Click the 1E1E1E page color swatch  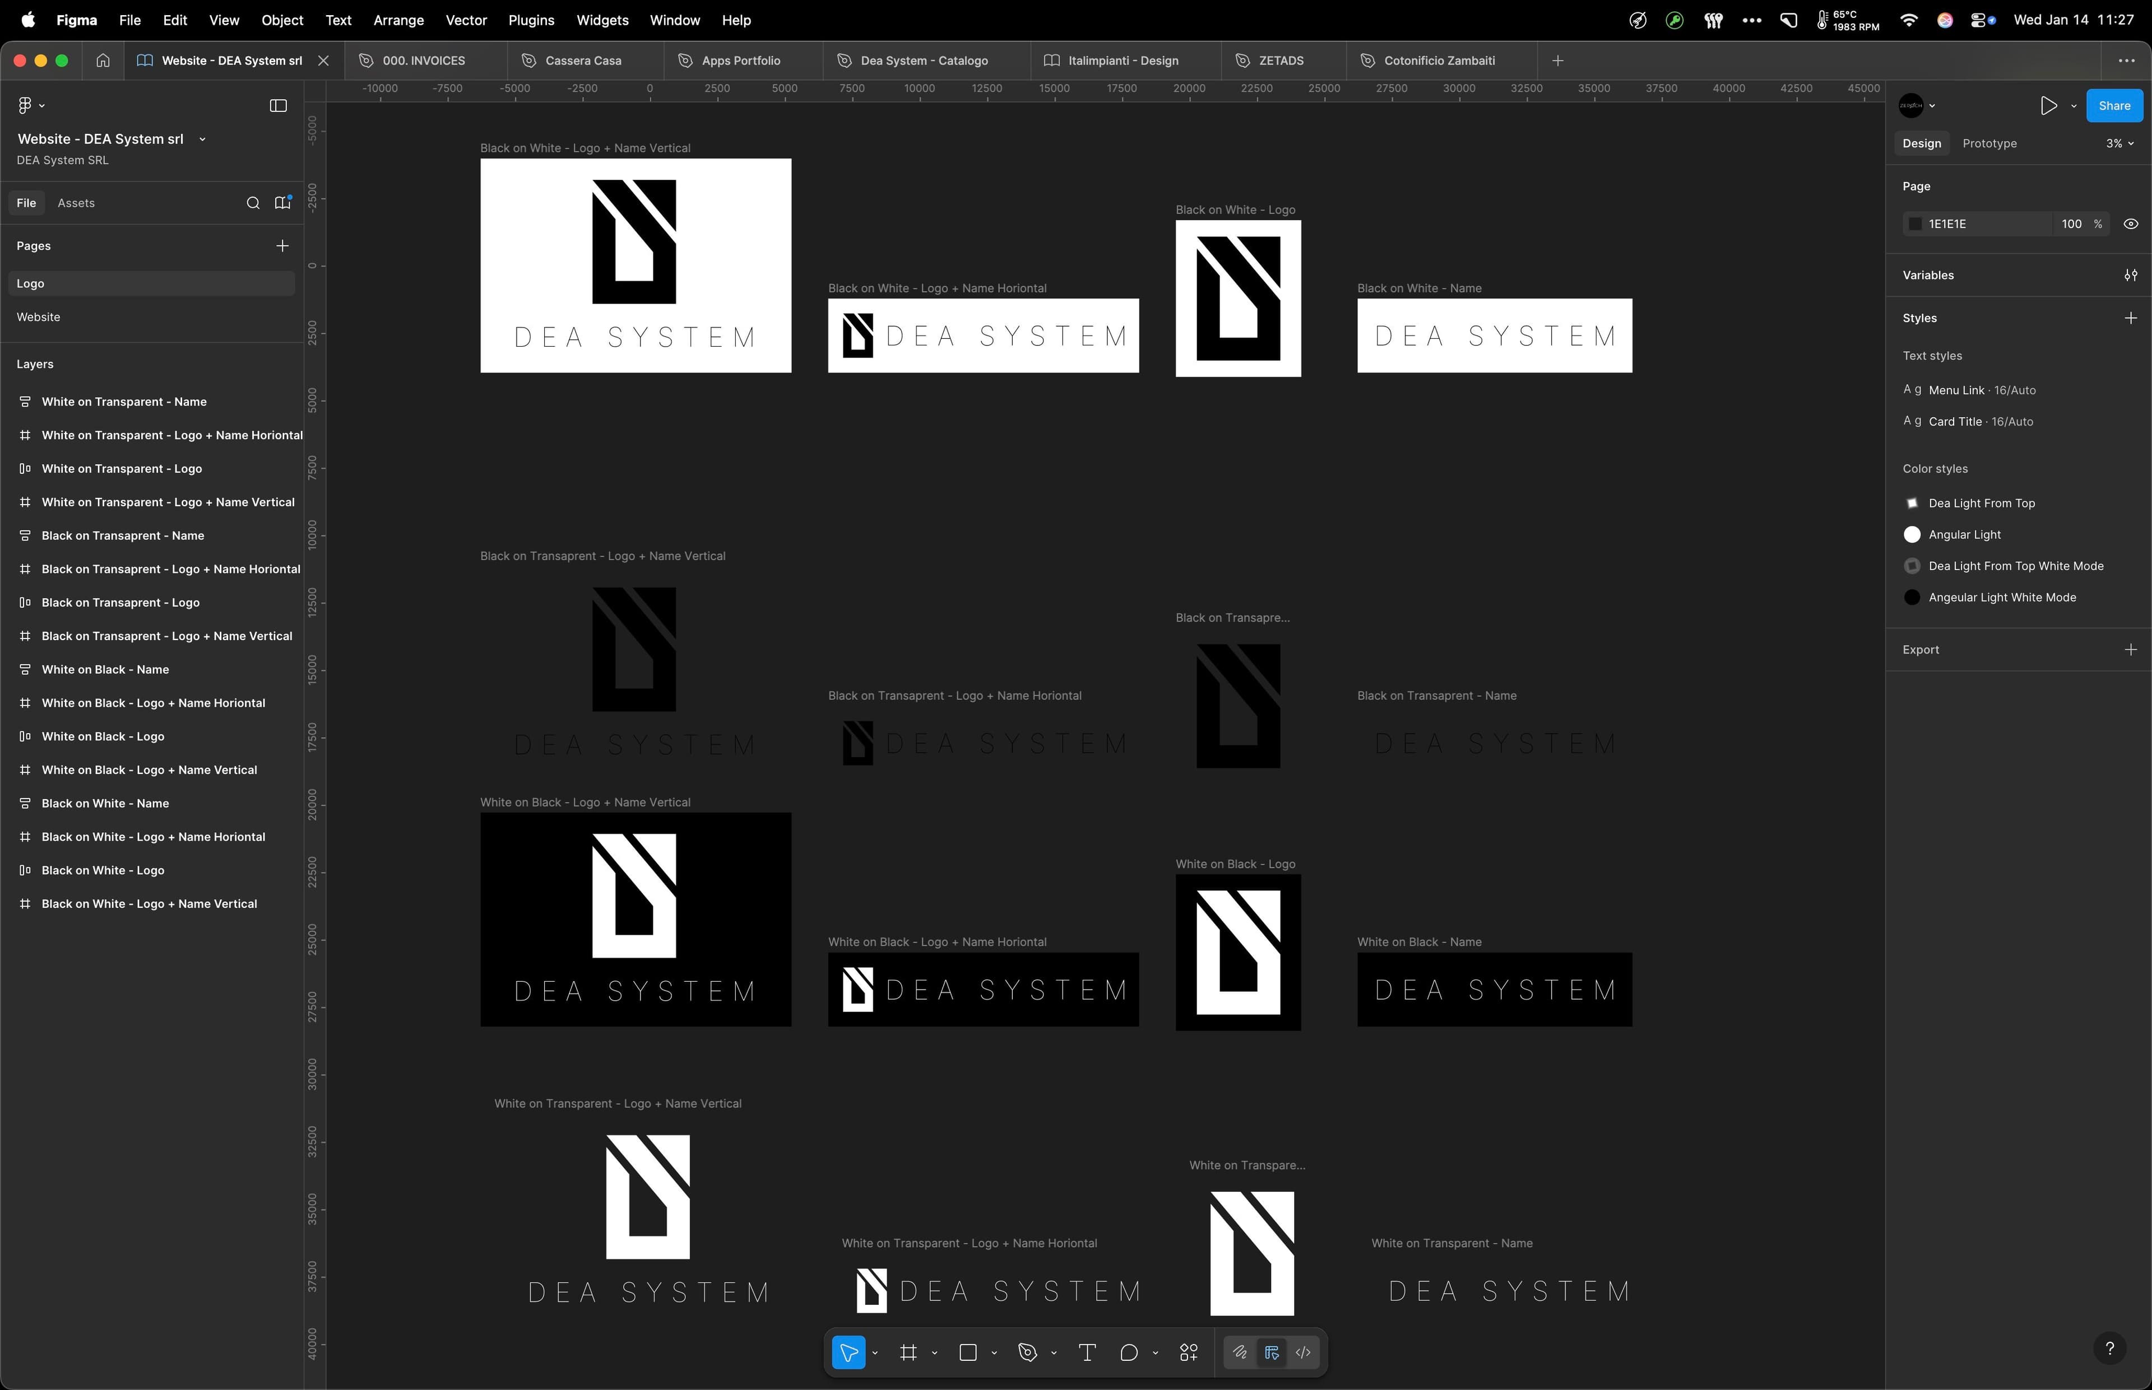point(1916,223)
